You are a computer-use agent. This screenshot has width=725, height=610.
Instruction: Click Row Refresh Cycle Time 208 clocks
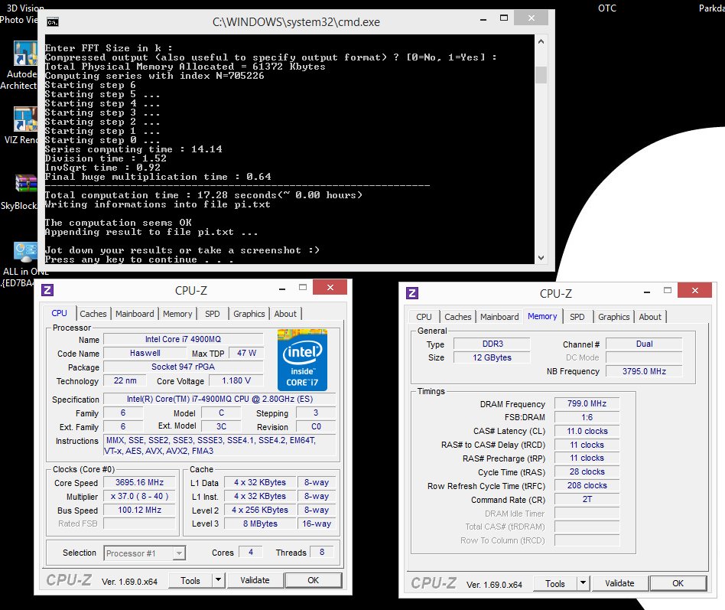coord(587,486)
